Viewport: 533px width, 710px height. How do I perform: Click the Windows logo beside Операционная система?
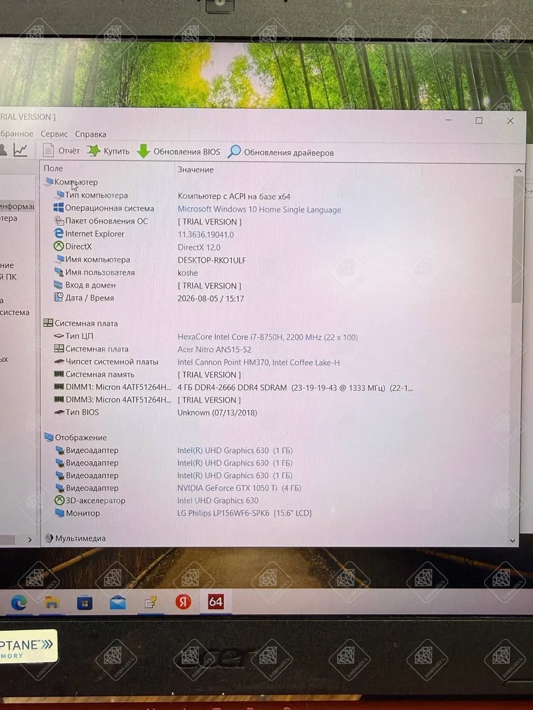(x=58, y=207)
